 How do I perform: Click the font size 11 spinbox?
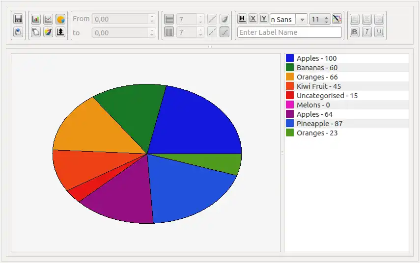click(x=320, y=19)
